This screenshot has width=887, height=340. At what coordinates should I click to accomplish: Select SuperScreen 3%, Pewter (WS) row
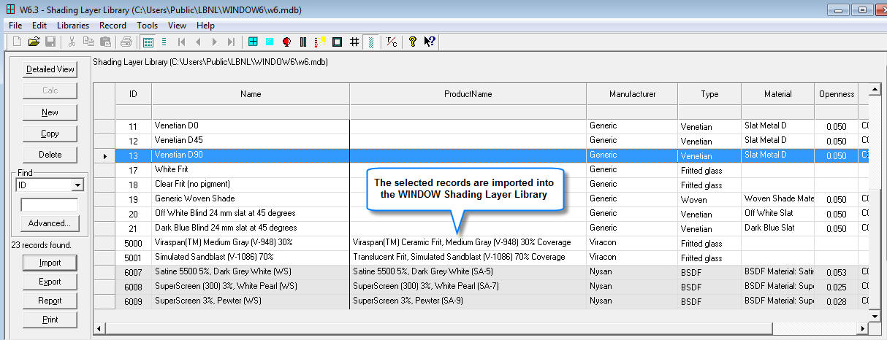[x=482, y=301]
